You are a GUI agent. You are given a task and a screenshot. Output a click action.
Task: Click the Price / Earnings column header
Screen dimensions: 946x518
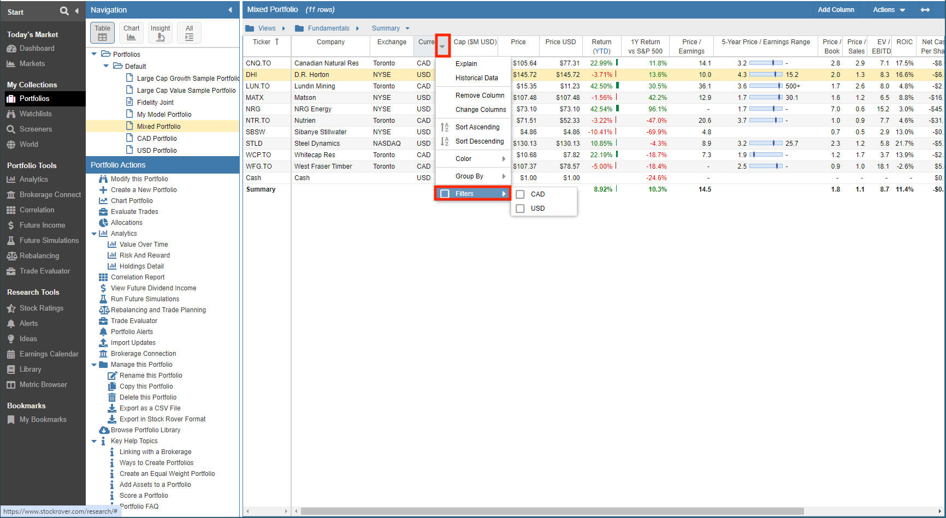(x=691, y=46)
